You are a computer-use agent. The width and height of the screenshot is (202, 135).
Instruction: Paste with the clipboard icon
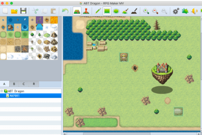[x=53, y=11]
